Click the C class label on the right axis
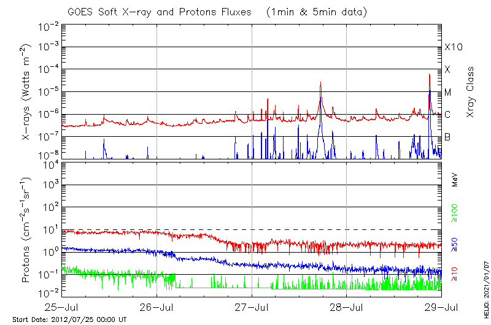The width and height of the screenshot is (491, 325). point(448,115)
